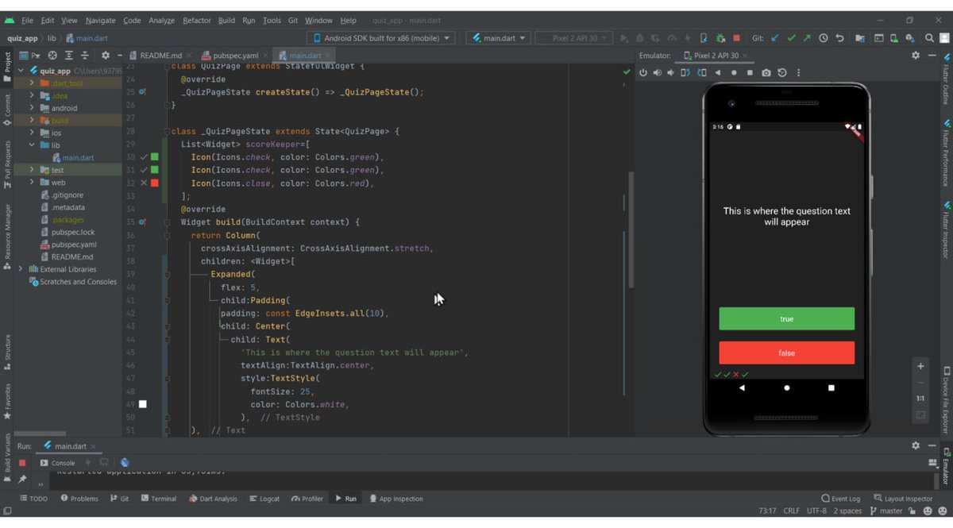Open the Dart Analysis tool window
Viewport: 953px width, 528px height.
(x=213, y=499)
